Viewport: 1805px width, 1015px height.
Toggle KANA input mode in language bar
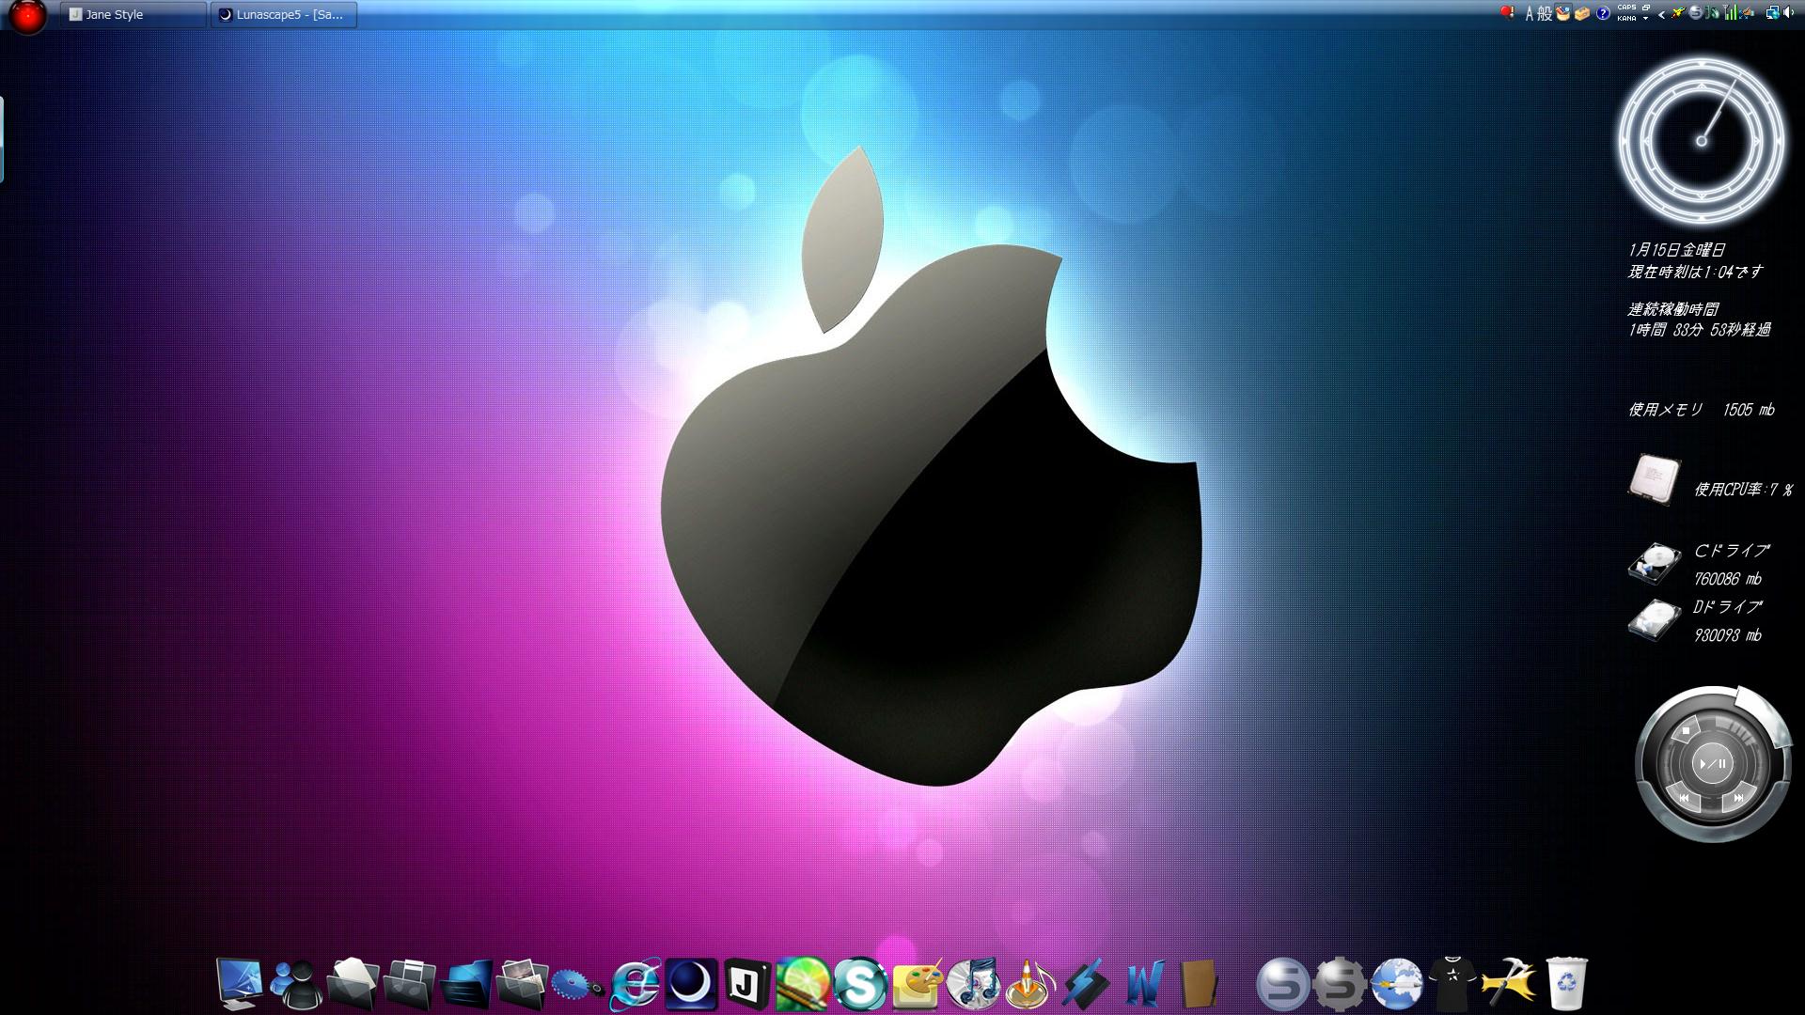1626,19
